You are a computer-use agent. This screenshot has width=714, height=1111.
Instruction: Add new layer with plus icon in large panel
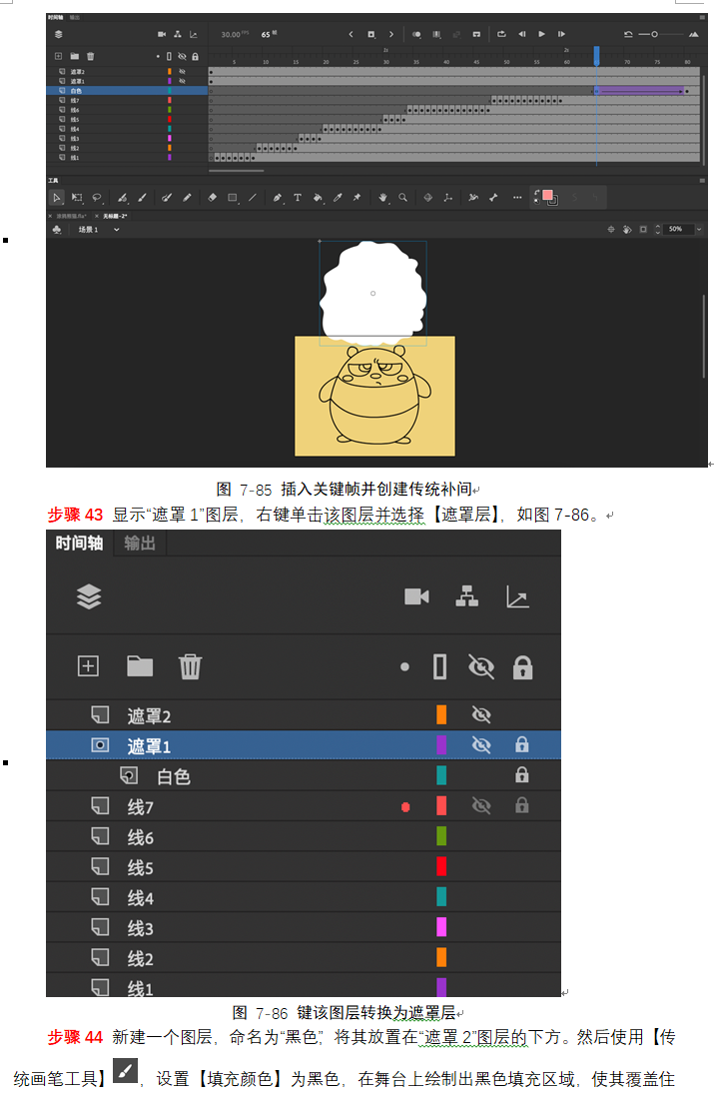[88, 666]
